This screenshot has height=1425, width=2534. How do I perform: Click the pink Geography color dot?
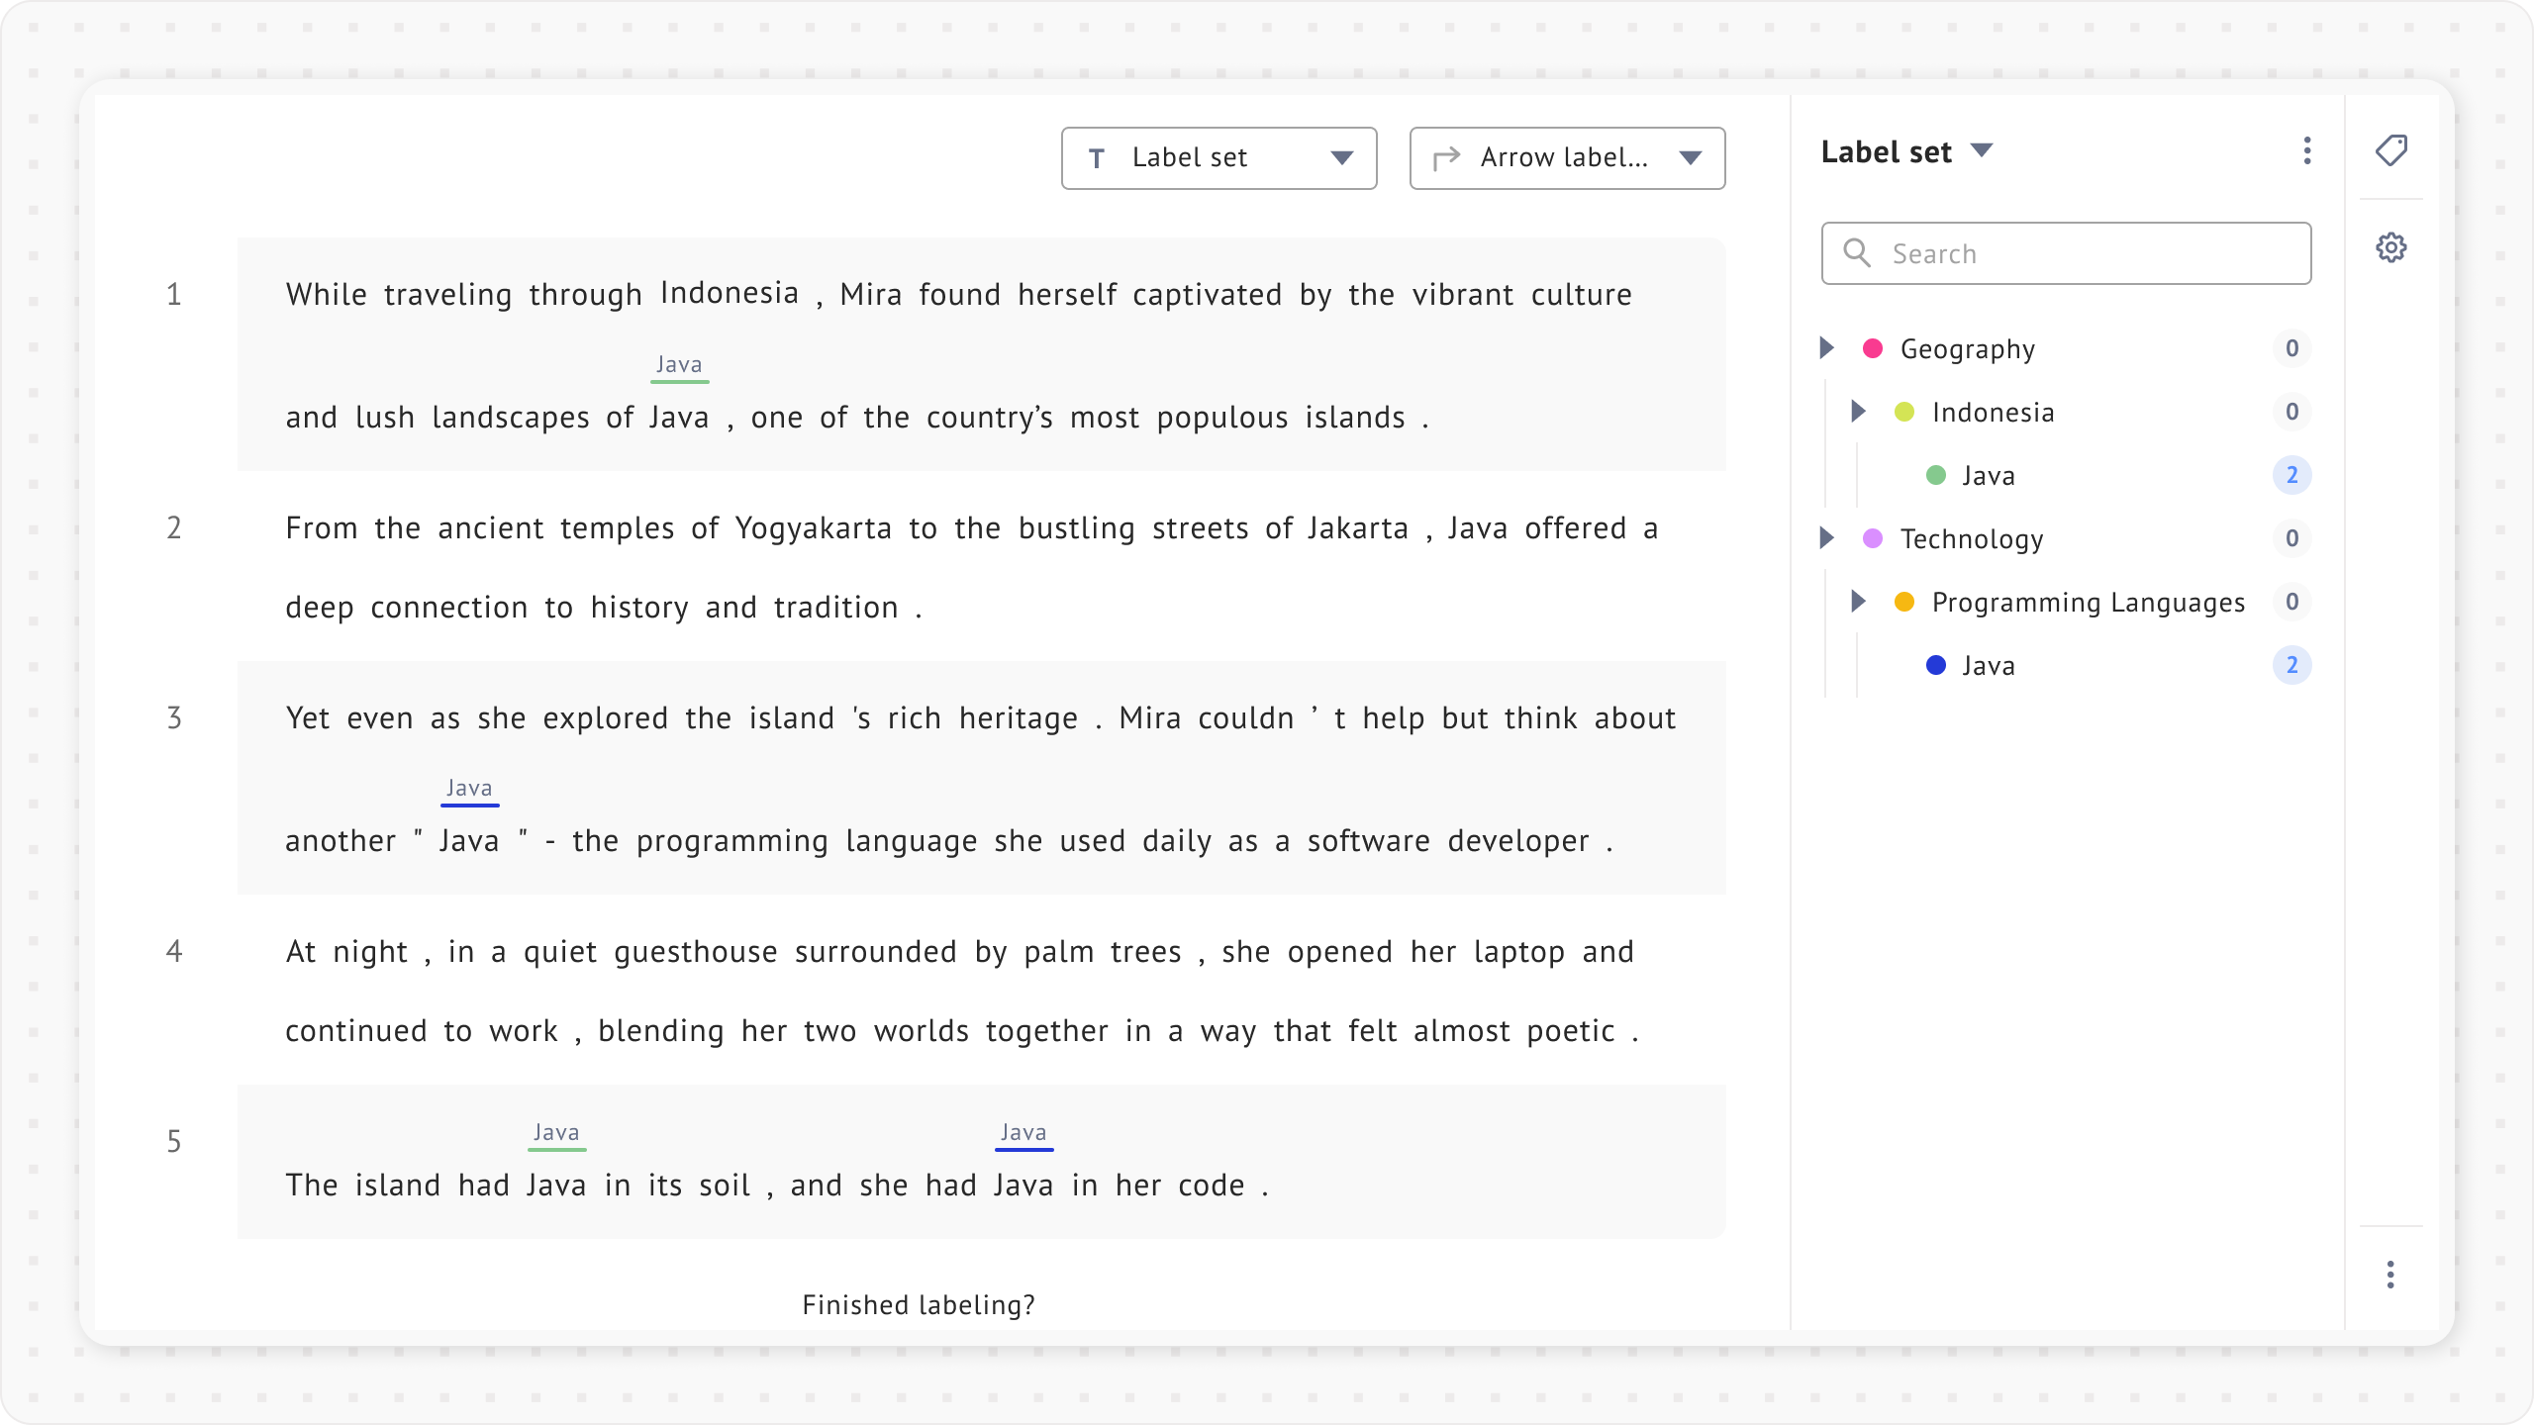coord(1873,348)
